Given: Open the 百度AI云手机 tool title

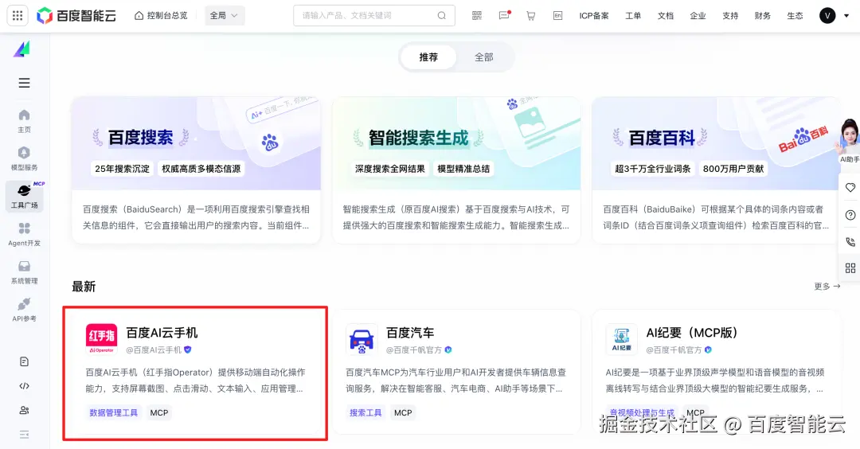Looking at the screenshot, I should click(x=162, y=333).
